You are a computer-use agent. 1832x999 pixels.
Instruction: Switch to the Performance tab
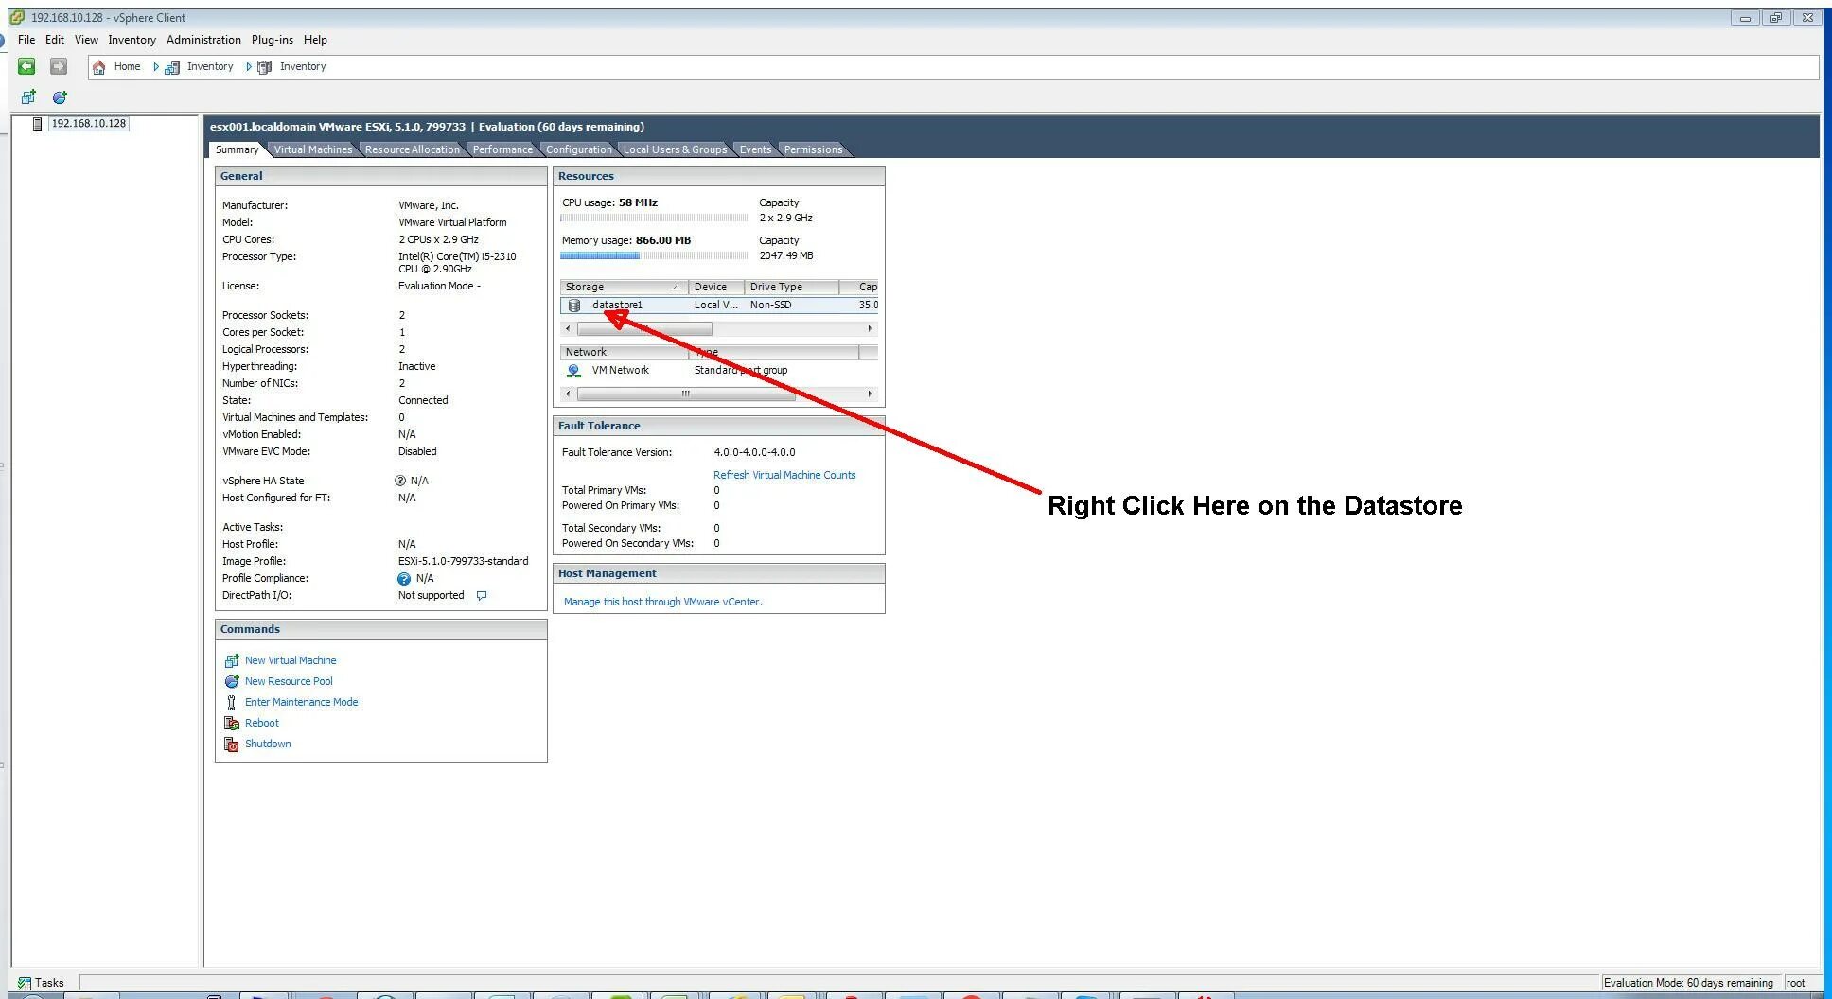(x=502, y=149)
